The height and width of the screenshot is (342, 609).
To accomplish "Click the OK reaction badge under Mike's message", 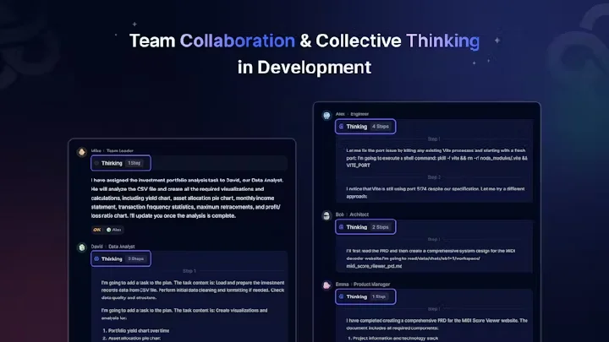I will point(97,230).
